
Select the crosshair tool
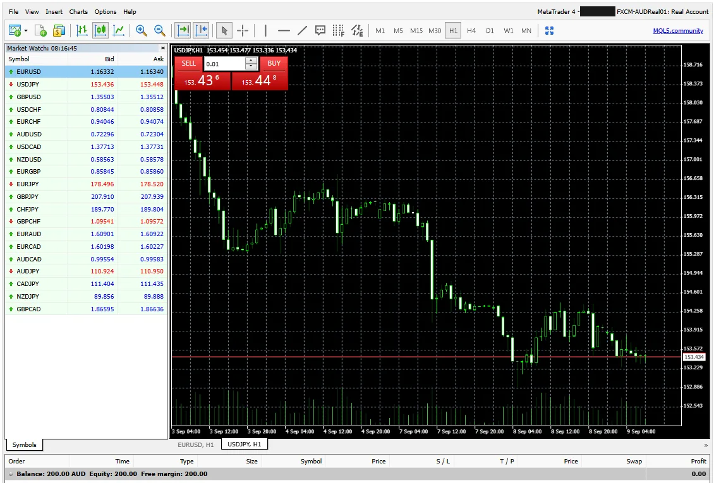[x=243, y=30]
